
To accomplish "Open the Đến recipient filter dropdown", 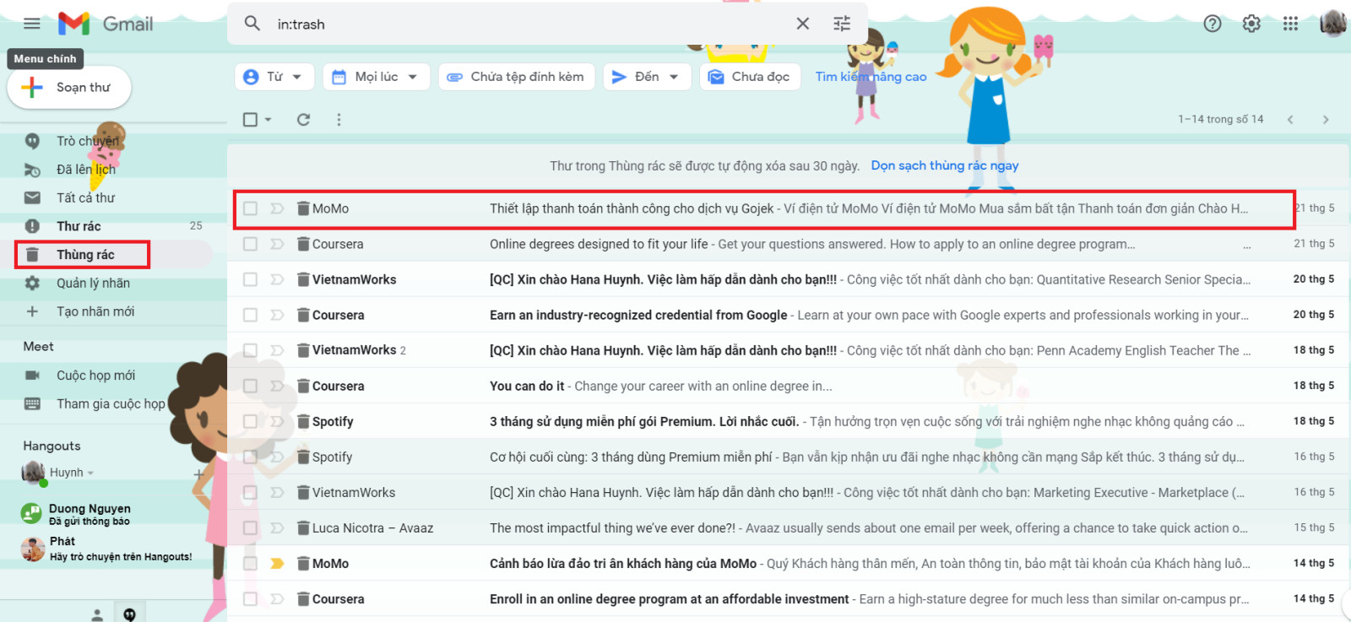I will 647,77.
